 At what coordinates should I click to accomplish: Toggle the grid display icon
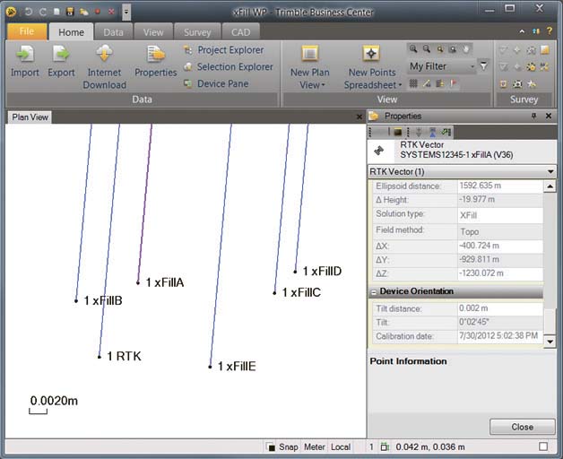tap(413, 83)
